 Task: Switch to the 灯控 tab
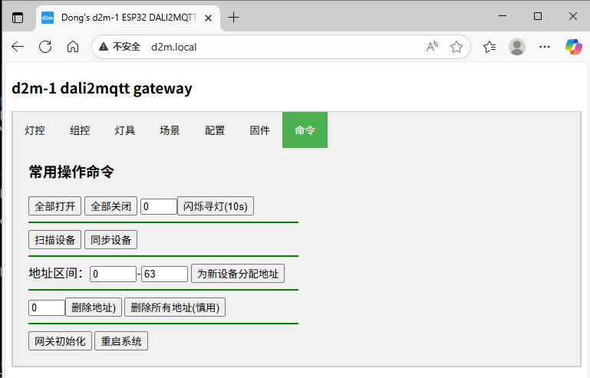click(x=35, y=130)
